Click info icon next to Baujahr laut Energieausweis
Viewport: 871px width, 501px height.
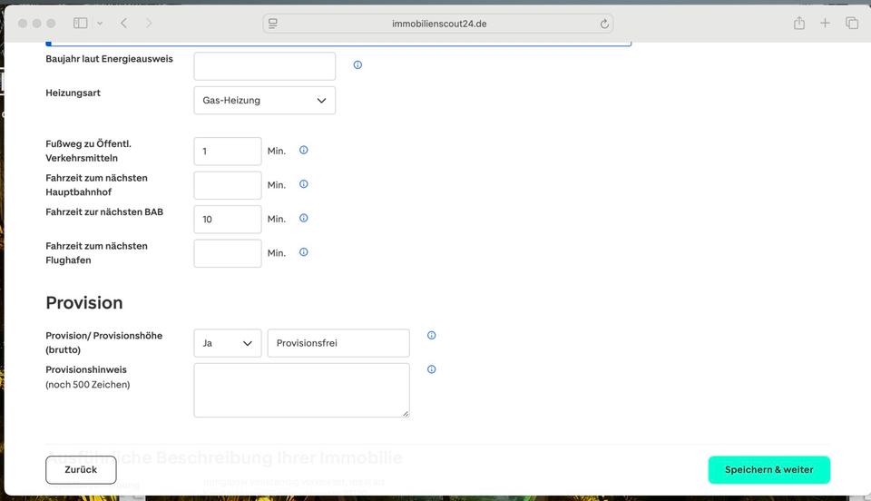357,65
